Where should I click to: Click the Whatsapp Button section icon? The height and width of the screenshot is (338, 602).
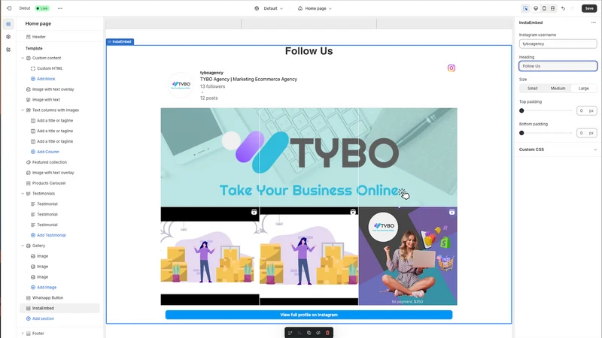pyautogui.click(x=29, y=297)
